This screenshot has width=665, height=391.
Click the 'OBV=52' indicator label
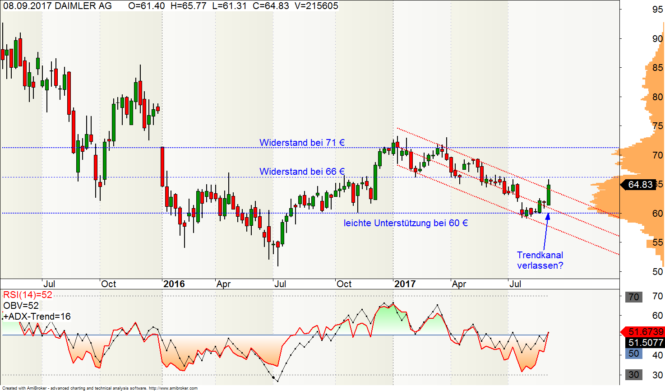[21, 306]
